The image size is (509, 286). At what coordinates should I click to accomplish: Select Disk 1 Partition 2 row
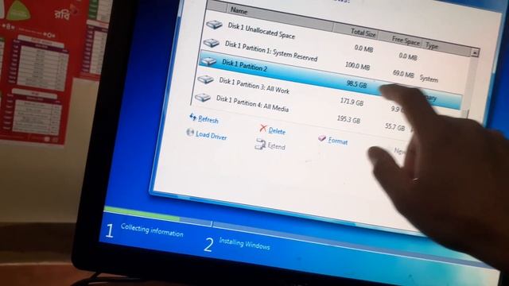pyautogui.click(x=331, y=79)
